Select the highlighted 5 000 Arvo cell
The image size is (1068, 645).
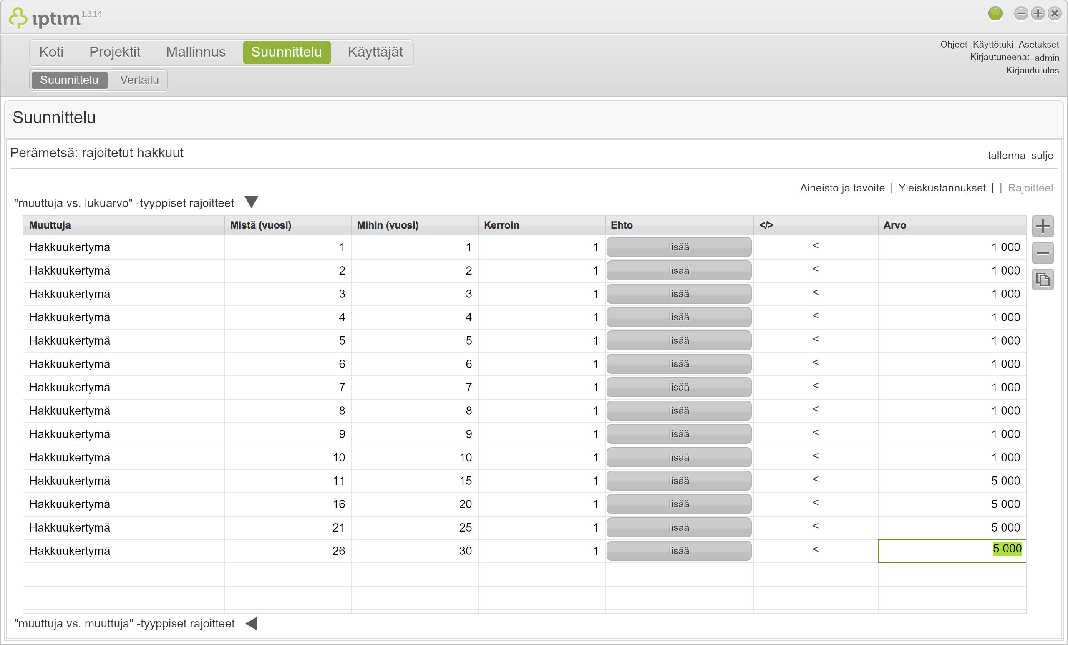(x=952, y=551)
